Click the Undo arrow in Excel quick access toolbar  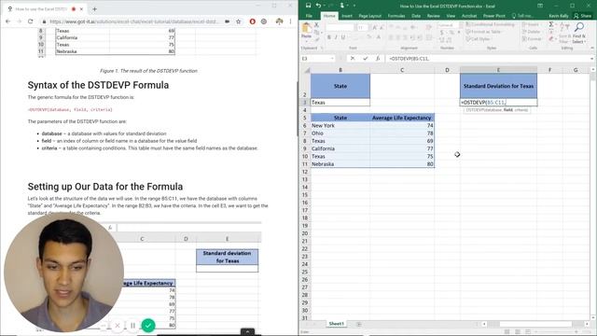coord(318,6)
